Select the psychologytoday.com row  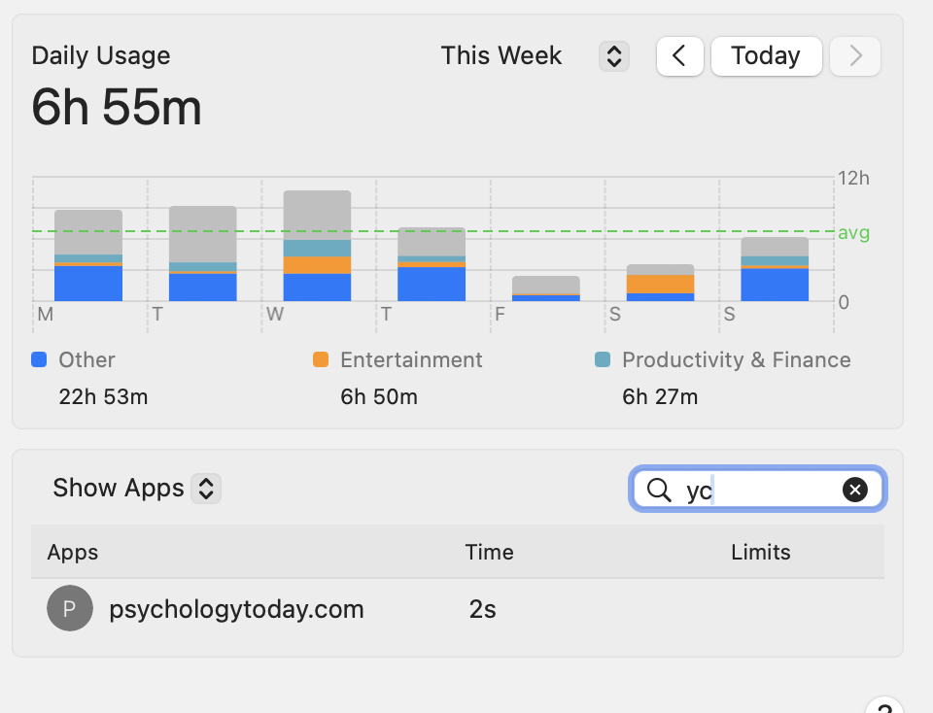pyautogui.click(x=457, y=609)
